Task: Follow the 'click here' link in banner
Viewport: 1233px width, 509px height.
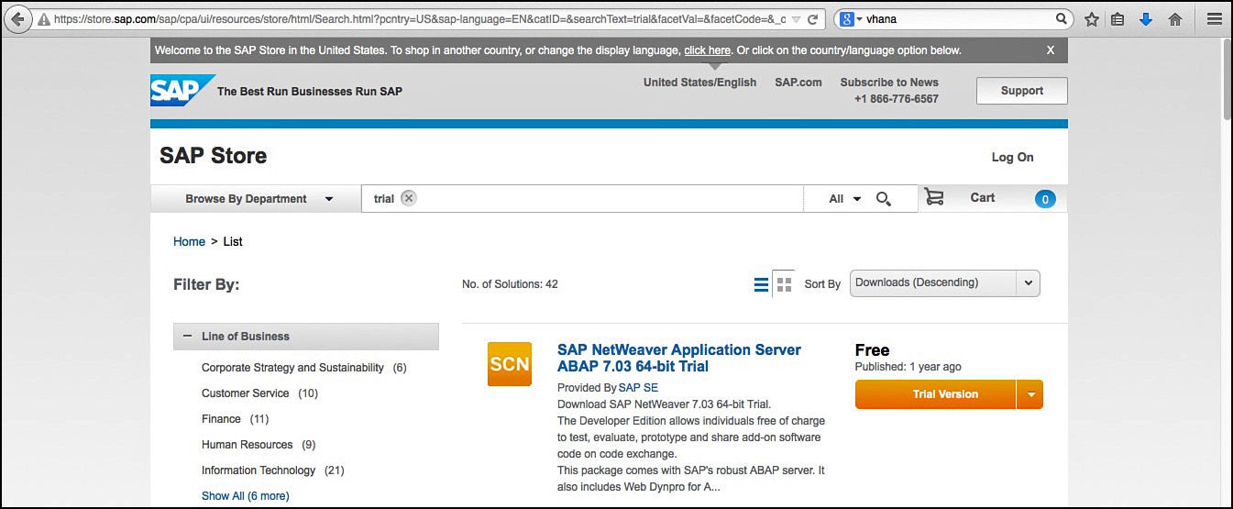Action: tap(707, 50)
